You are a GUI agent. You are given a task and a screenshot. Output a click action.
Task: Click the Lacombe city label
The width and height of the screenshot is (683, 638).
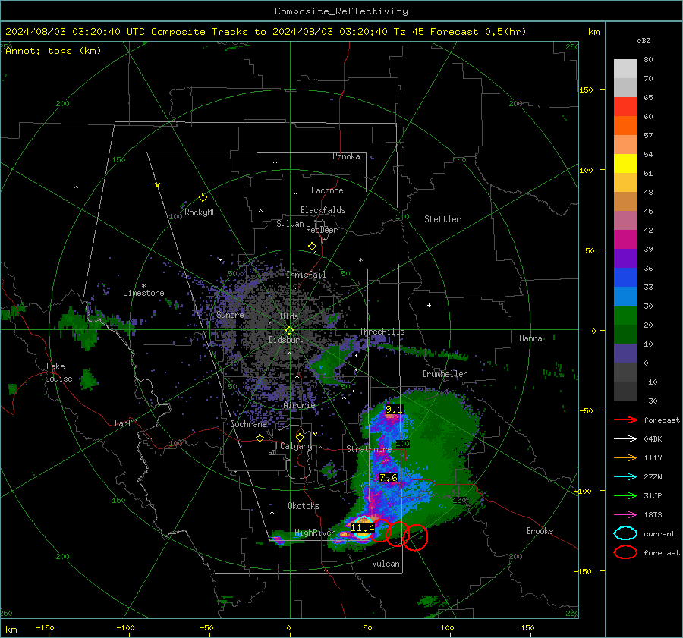327,190
